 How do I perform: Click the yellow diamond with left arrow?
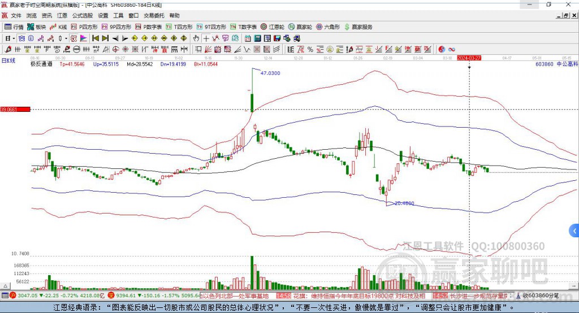point(135,38)
